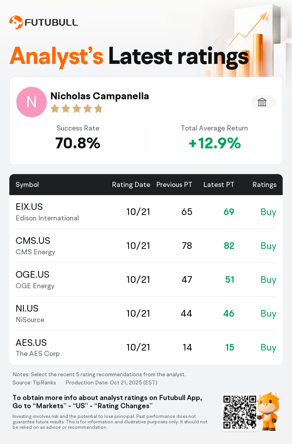Open the EIX.US Edison International row
The image size is (292, 444).
146,212
